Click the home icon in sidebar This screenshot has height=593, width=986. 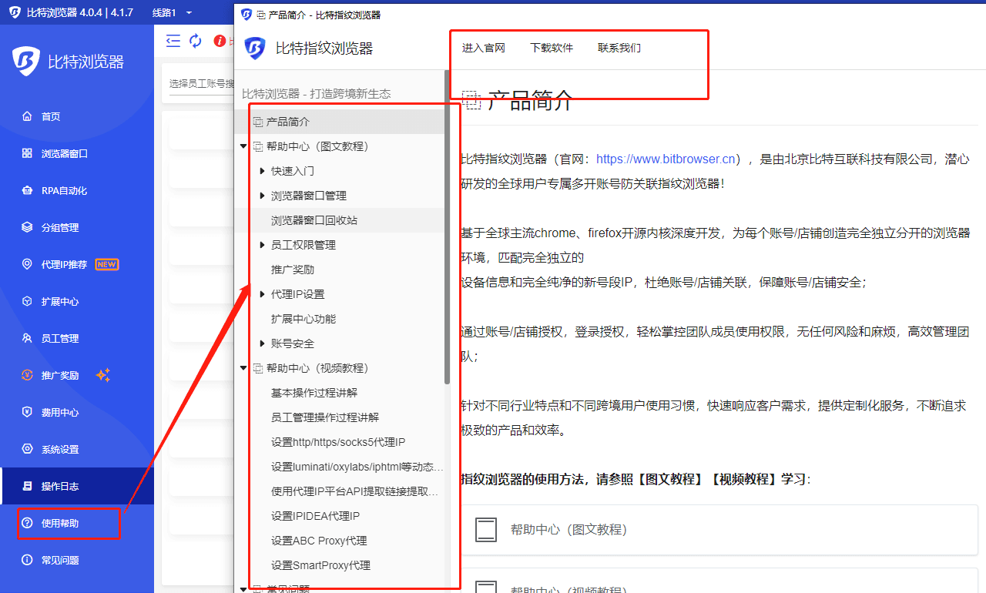click(x=27, y=116)
